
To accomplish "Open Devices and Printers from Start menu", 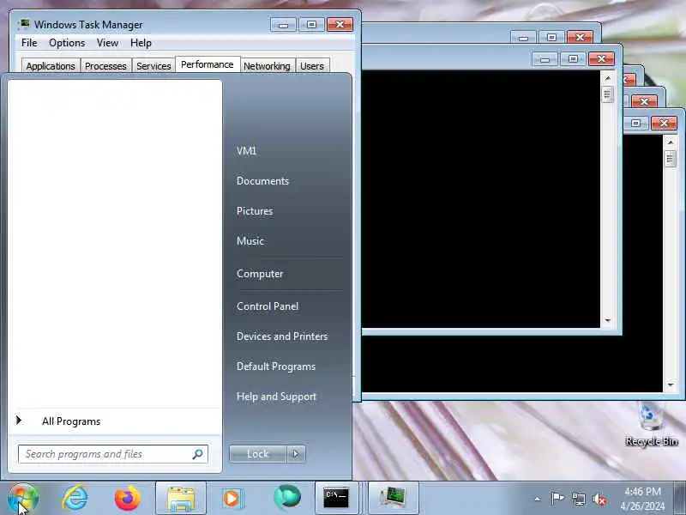I will 282,336.
